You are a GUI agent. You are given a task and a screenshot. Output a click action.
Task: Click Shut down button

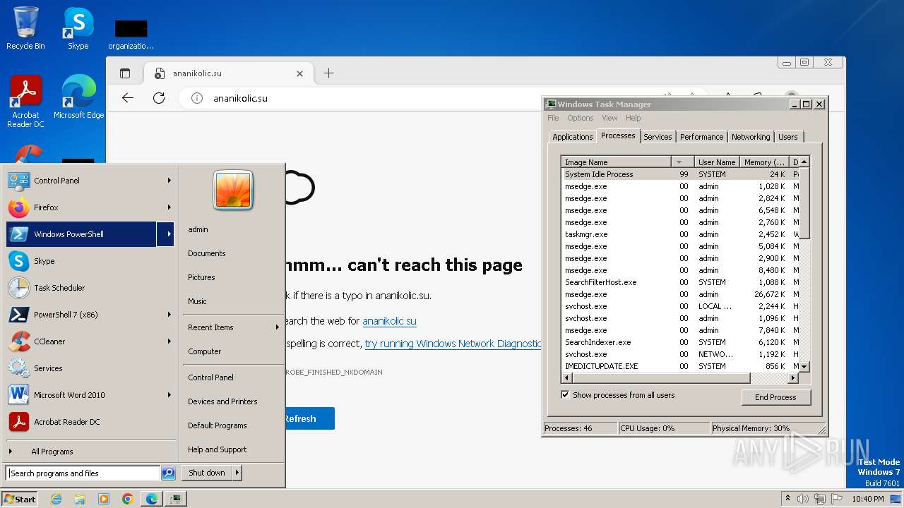[x=207, y=473]
